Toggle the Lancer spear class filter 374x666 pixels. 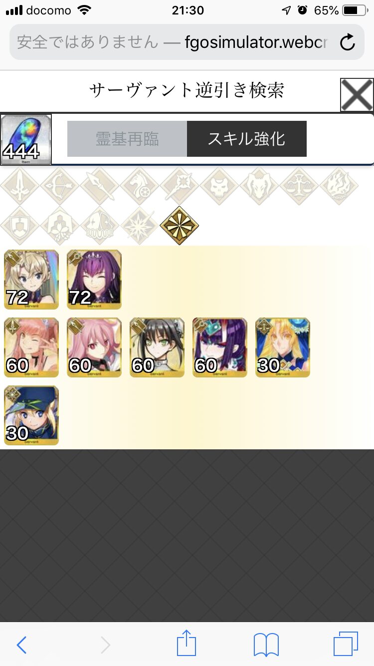[x=100, y=186]
